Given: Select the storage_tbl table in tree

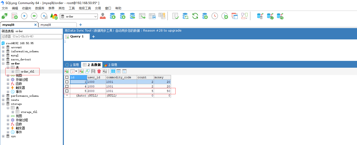Looking at the screenshot, I should point(29,112).
